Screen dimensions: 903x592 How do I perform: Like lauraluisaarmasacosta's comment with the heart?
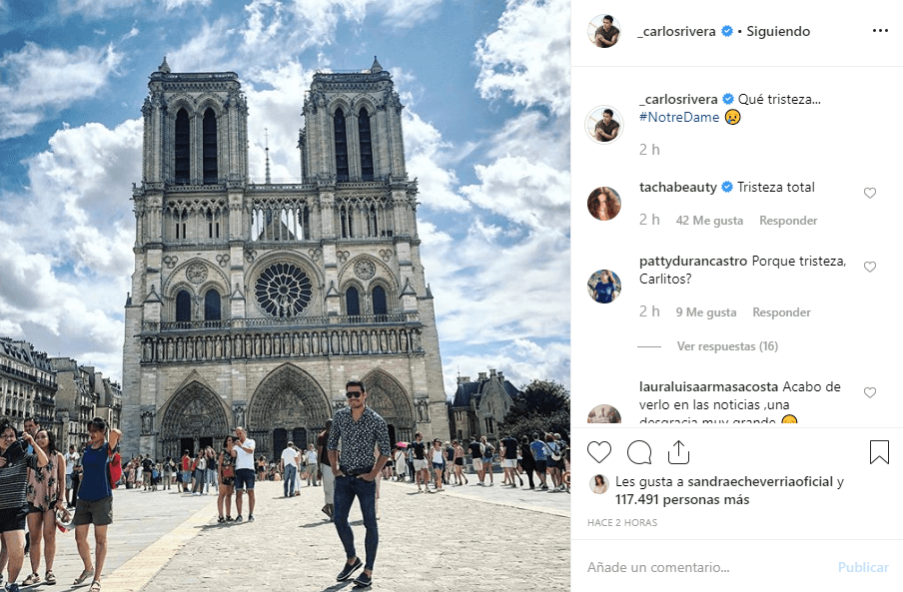[x=870, y=392]
